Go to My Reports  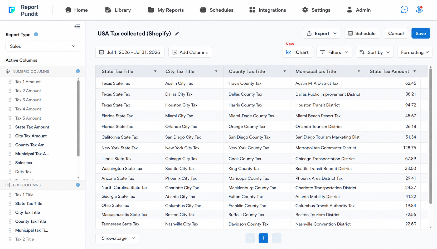click(166, 10)
